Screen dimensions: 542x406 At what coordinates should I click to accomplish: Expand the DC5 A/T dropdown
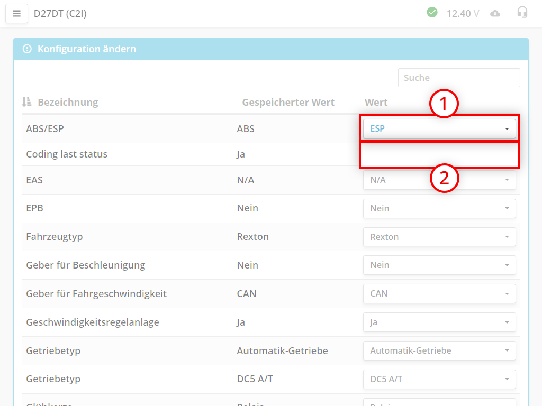click(x=439, y=379)
